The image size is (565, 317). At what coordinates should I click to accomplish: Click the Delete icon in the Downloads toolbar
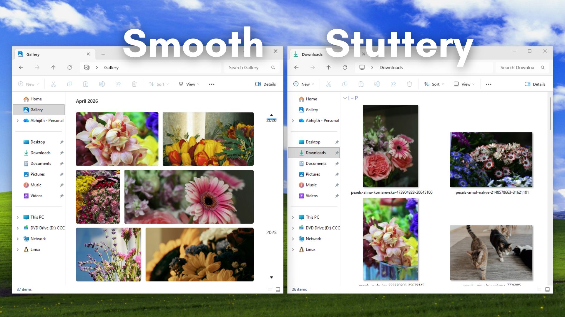[x=410, y=84]
